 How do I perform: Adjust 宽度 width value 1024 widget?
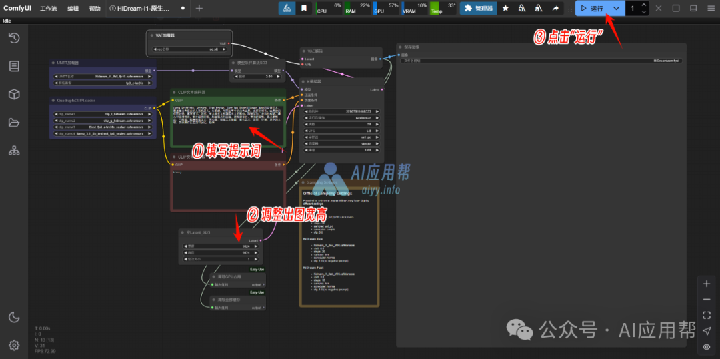(220, 246)
